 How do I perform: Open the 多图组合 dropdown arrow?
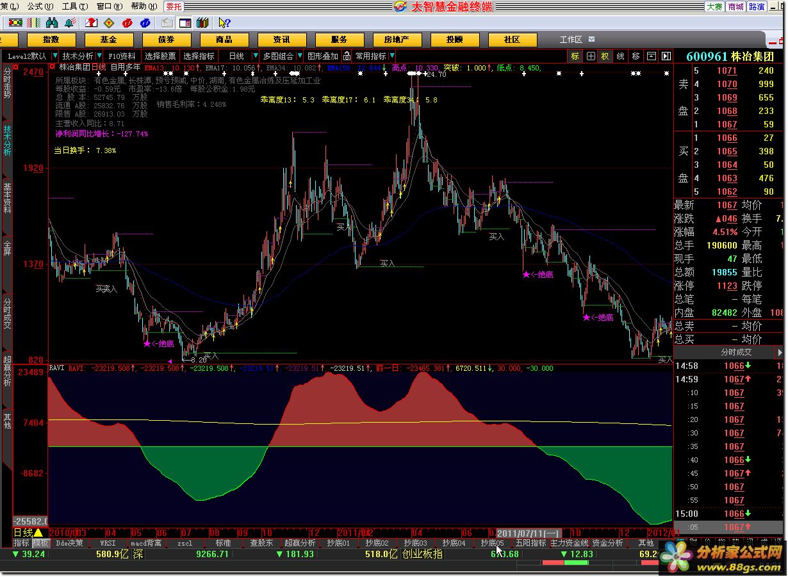tap(299, 56)
